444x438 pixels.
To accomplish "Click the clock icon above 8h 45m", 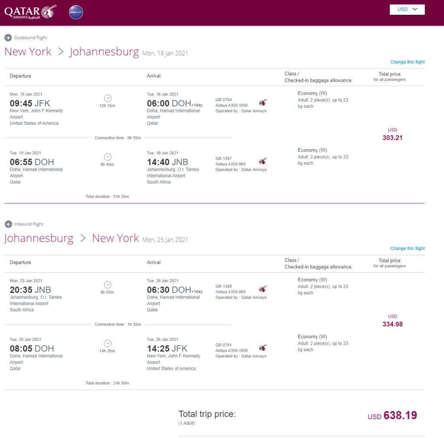I will (x=108, y=157).
